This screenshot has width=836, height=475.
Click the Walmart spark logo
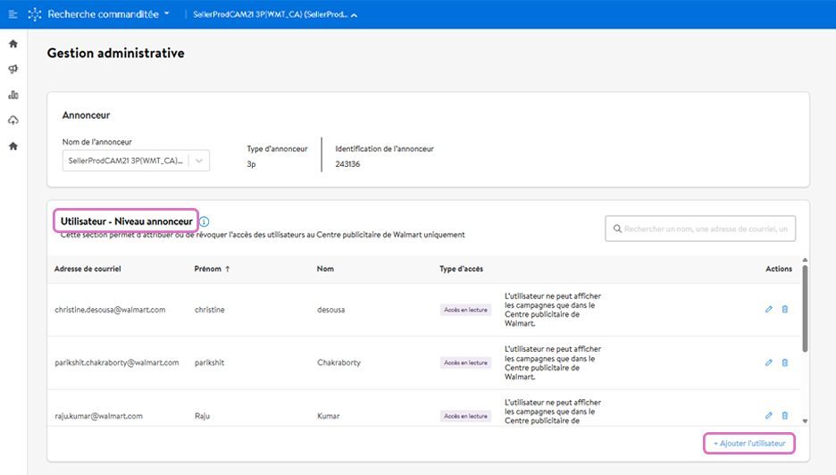[x=35, y=14]
